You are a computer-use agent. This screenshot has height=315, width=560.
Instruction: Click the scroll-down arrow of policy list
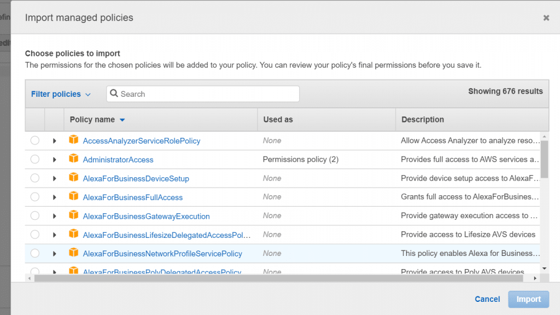[544, 269]
